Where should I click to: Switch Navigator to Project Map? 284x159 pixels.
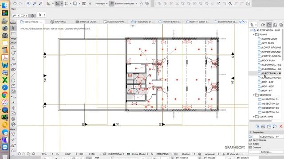pyautogui.click(x=263, y=25)
